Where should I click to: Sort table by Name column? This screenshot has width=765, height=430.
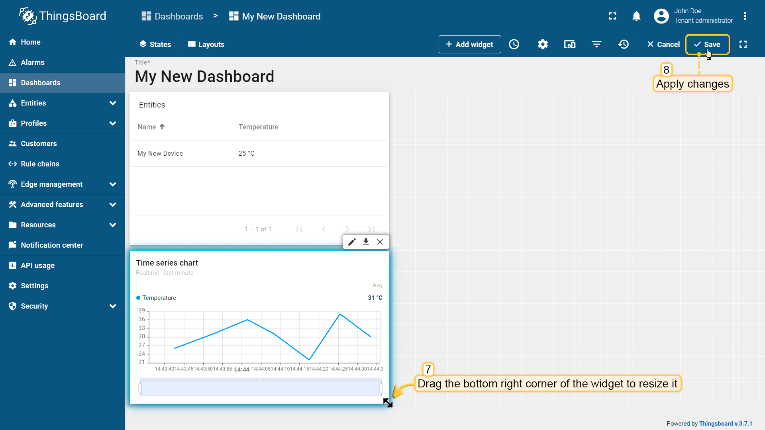coord(147,127)
